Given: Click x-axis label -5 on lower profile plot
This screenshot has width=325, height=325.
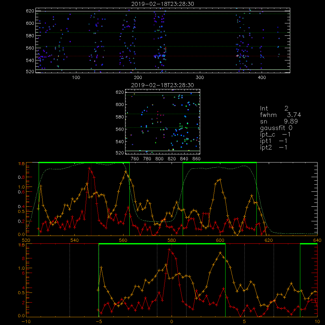Looking at the screenshot, I should click(99, 321).
